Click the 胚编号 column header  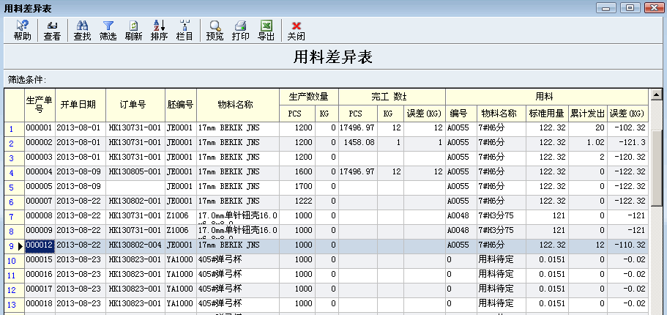pyautogui.click(x=181, y=105)
